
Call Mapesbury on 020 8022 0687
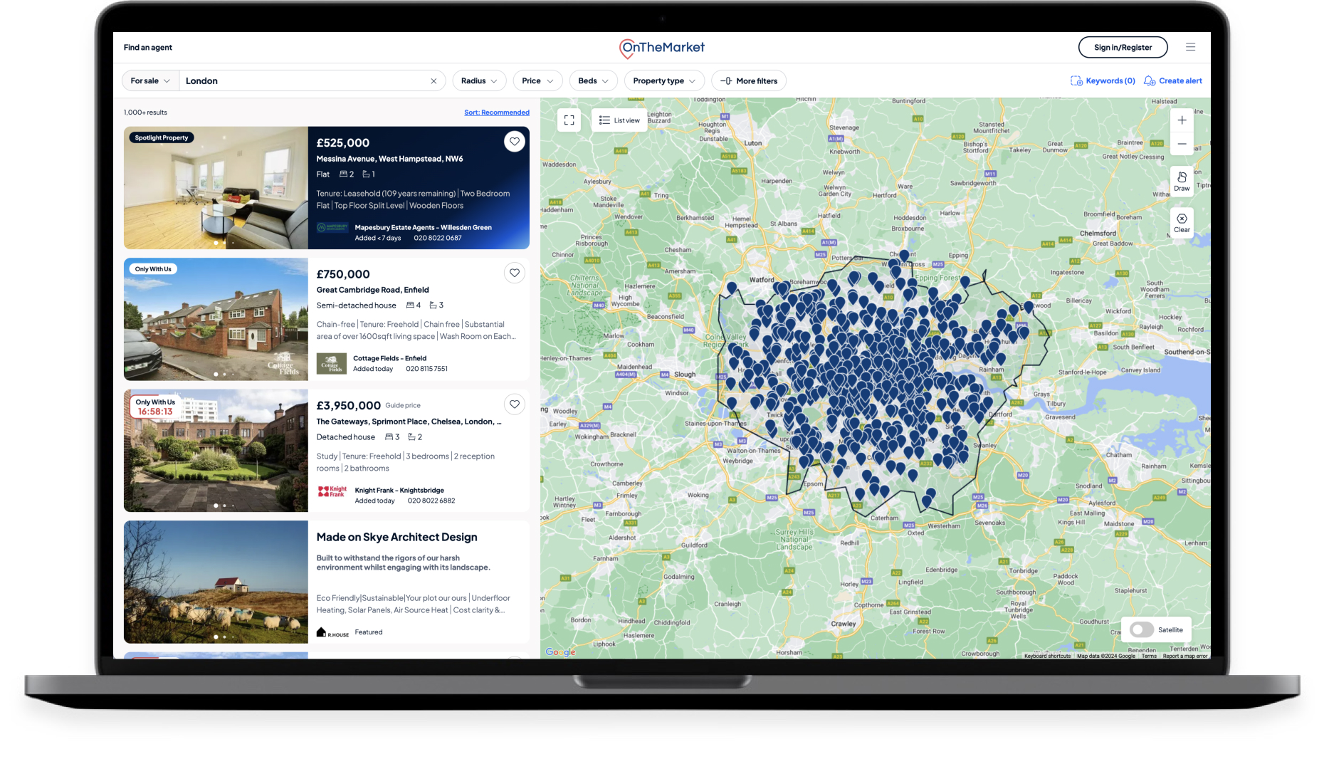(x=438, y=238)
